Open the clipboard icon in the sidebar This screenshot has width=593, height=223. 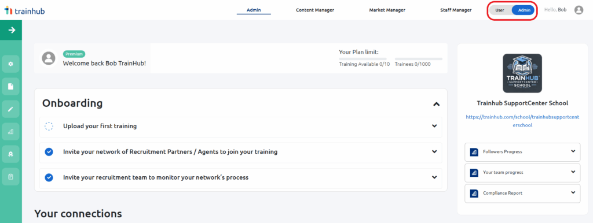10,177
